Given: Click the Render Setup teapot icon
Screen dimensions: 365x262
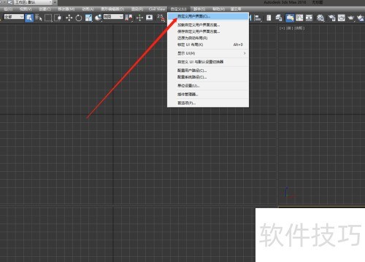Looking at the screenshot, I should (x=331, y=18).
